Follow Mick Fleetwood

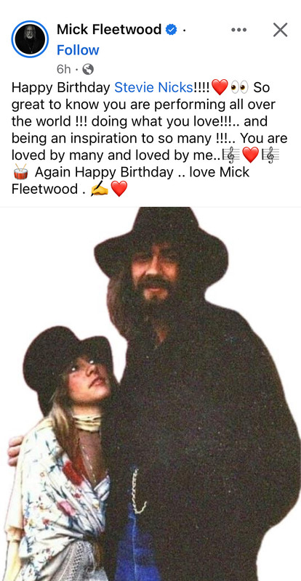pos(78,50)
